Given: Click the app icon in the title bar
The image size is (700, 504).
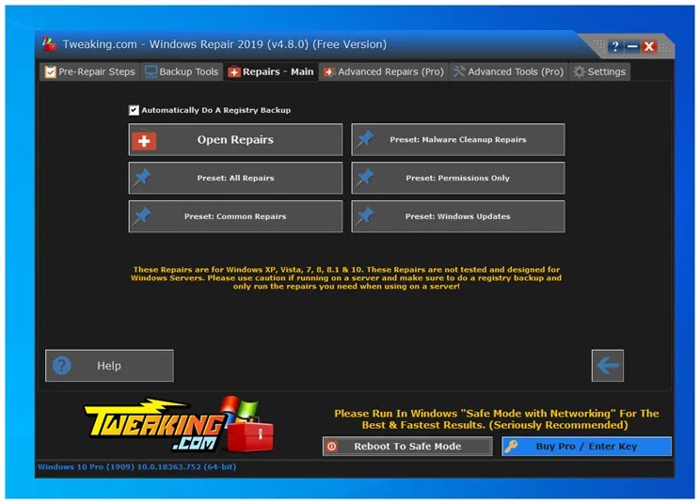Looking at the screenshot, I should 49,44.
